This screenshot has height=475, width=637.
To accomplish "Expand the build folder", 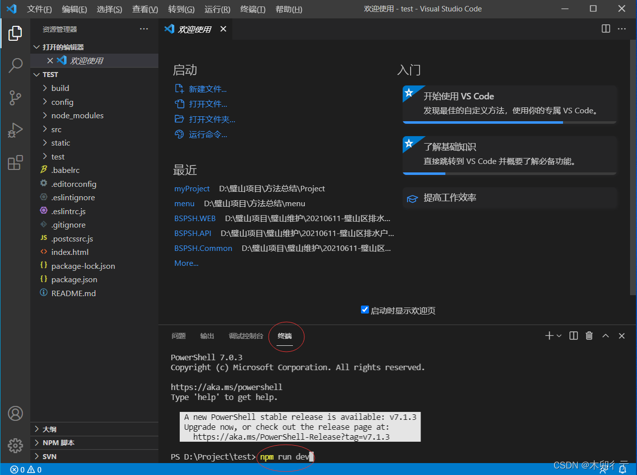I will click(x=45, y=88).
